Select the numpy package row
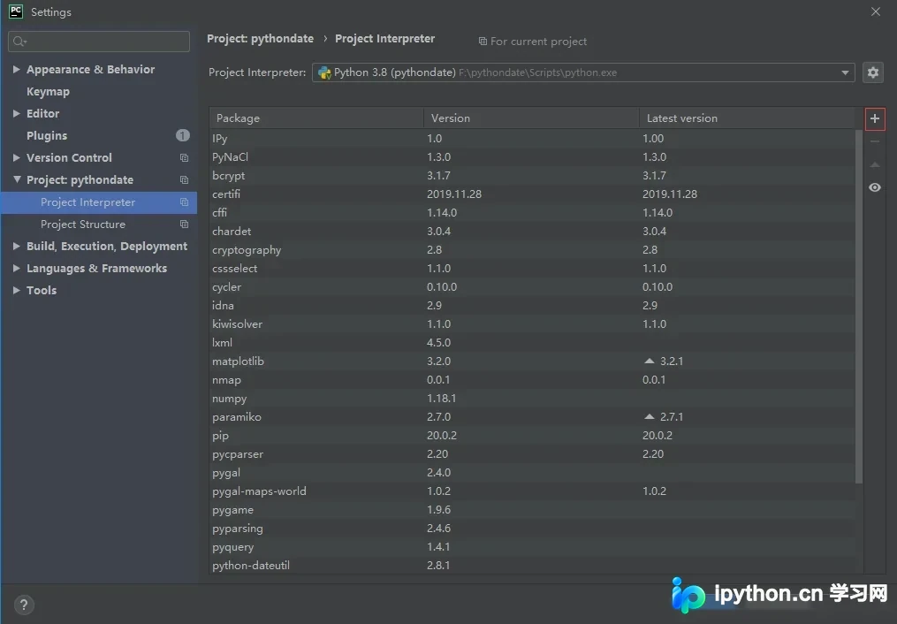The width and height of the screenshot is (897, 624). pyautogui.click(x=532, y=398)
